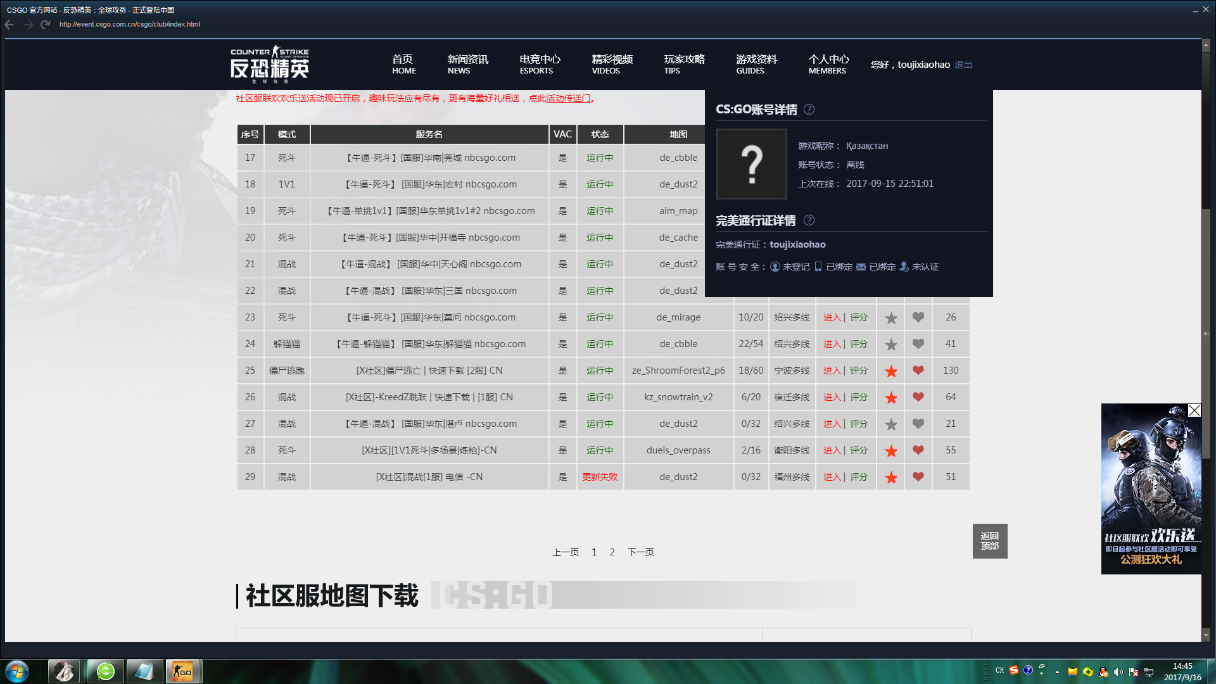Toggle star favorite for server 23
Viewport: 1216px width, 684px height.
[890, 318]
